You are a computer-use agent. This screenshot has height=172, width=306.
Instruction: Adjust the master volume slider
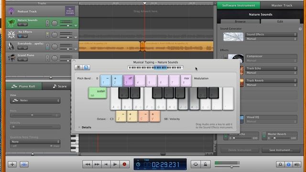pos(227,167)
